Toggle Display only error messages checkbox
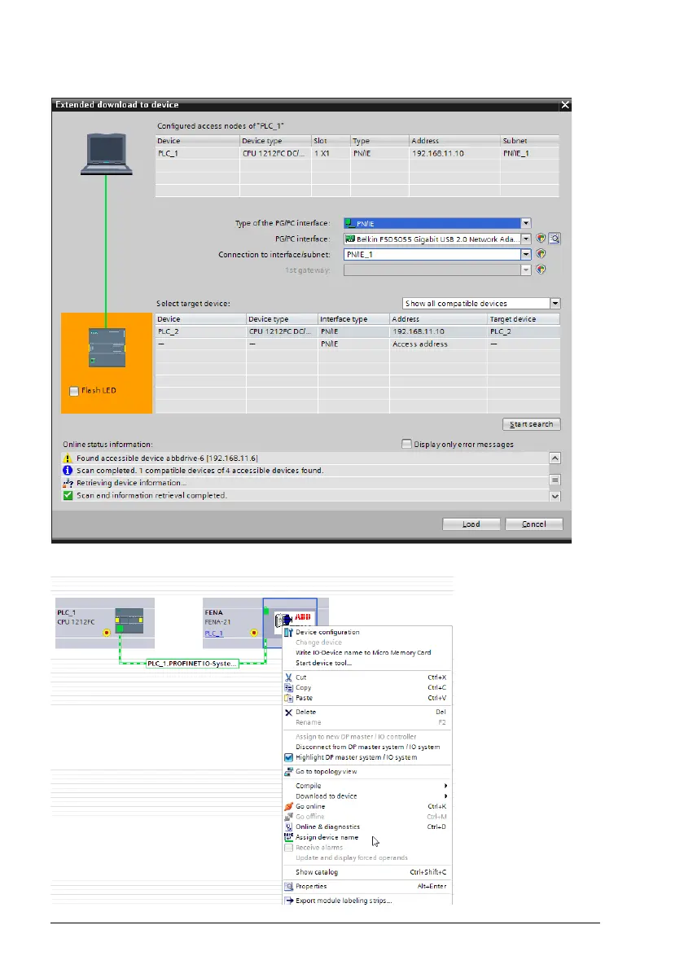 point(406,445)
